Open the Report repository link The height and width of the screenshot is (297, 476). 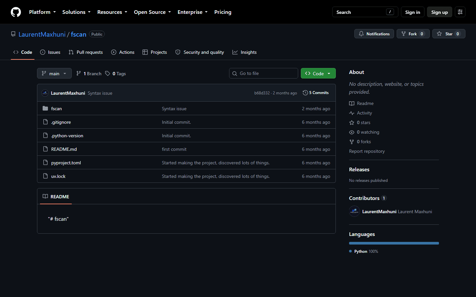click(367, 151)
